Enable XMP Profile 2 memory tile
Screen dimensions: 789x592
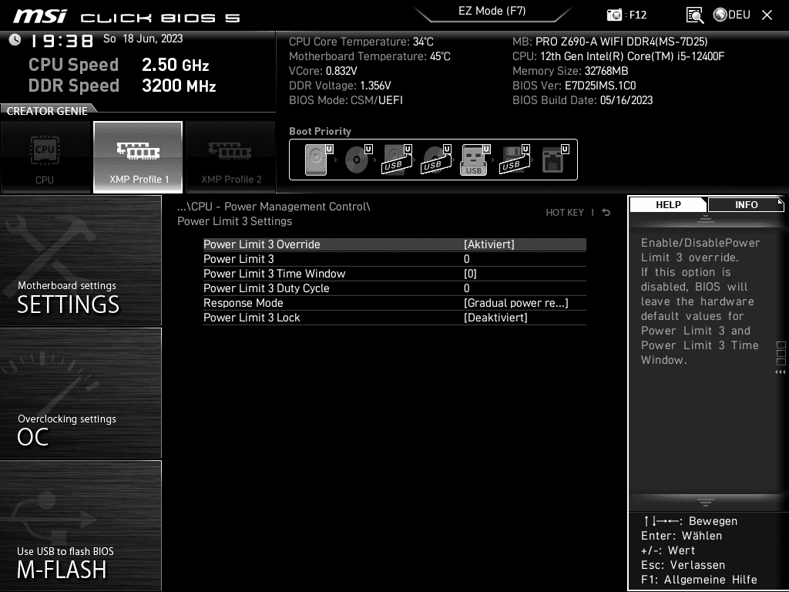231,157
